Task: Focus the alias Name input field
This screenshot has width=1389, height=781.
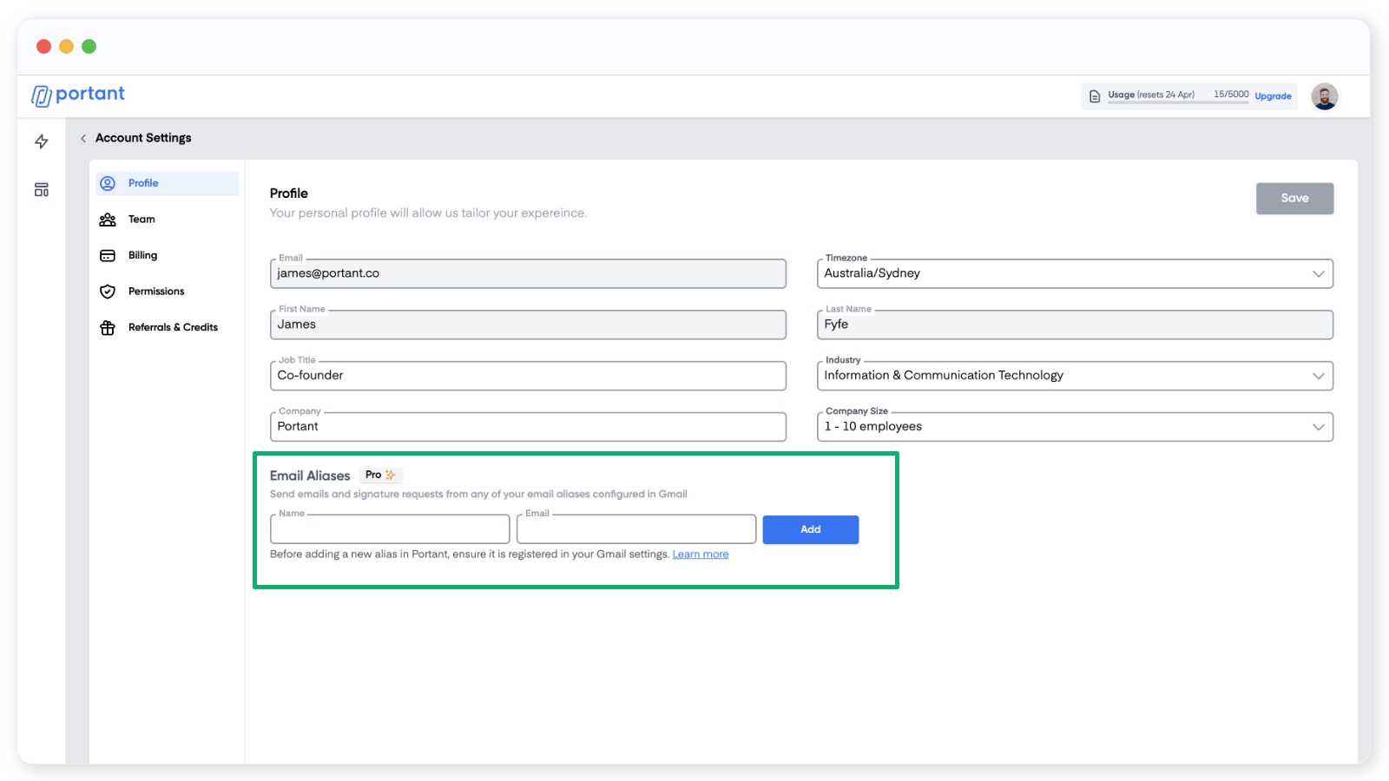Action: tap(390, 529)
